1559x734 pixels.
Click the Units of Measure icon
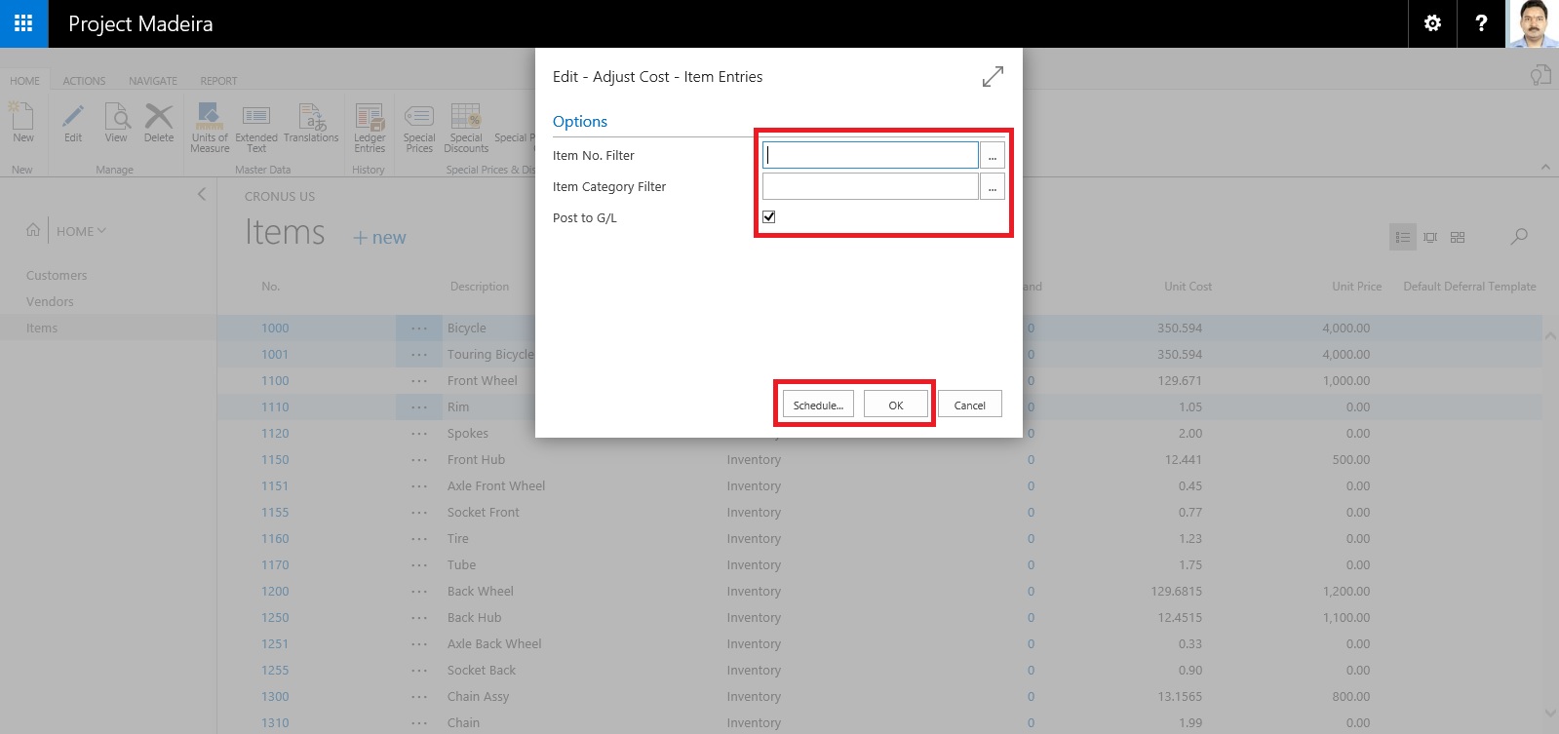(x=210, y=128)
